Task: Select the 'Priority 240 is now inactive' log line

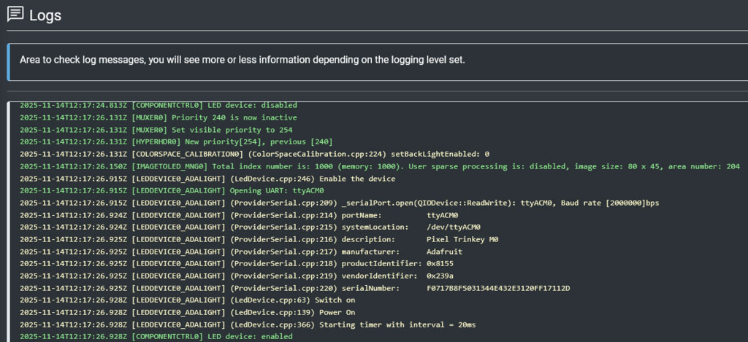Action: coord(159,117)
